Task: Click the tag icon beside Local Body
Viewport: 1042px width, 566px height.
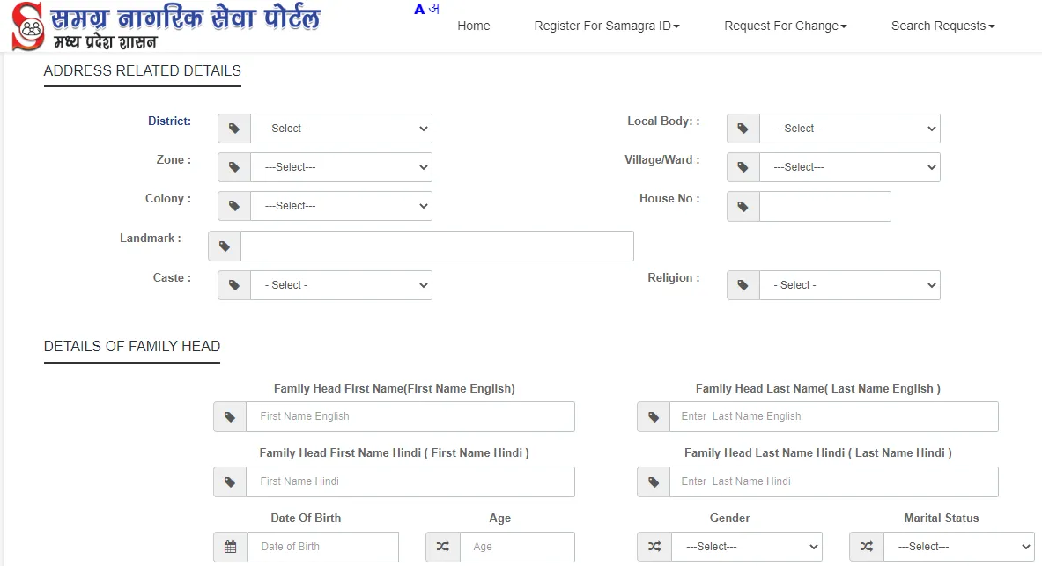Action: pos(743,129)
